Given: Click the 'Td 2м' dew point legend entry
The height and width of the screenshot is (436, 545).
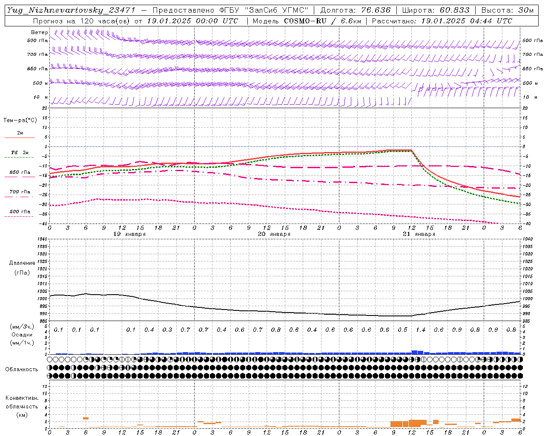Looking at the screenshot, I should pos(20,152).
